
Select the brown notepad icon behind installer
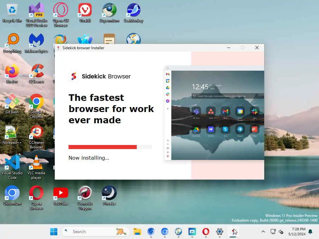(x=109, y=39)
